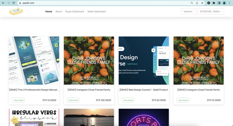The image size is (233, 126).
Task: Open the black circular extension icon
Action: 209,3
